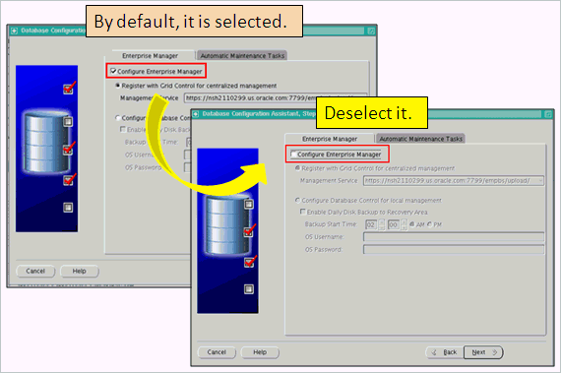Click Next button in front window
Screen dimensions: 561x373
(483, 352)
